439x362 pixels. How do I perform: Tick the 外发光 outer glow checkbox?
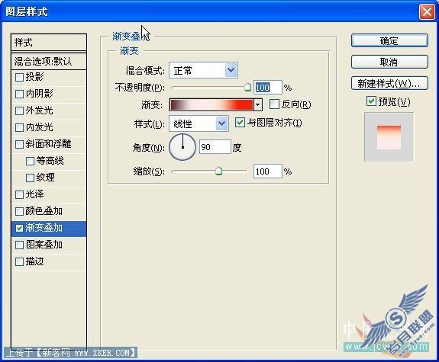(x=19, y=111)
